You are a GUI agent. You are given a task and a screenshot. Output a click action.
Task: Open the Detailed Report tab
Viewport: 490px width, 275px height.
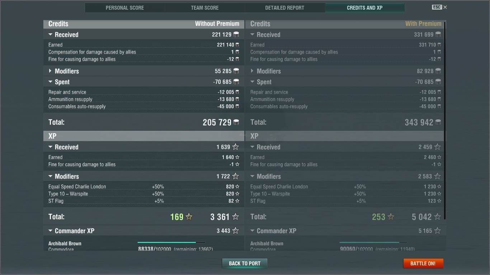(x=284, y=8)
